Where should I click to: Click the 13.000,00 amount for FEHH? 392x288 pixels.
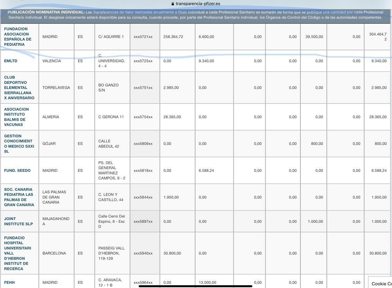207,282
